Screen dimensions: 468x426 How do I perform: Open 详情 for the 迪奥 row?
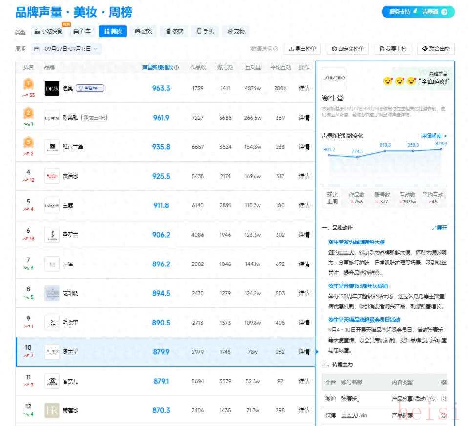coord(304,88)
